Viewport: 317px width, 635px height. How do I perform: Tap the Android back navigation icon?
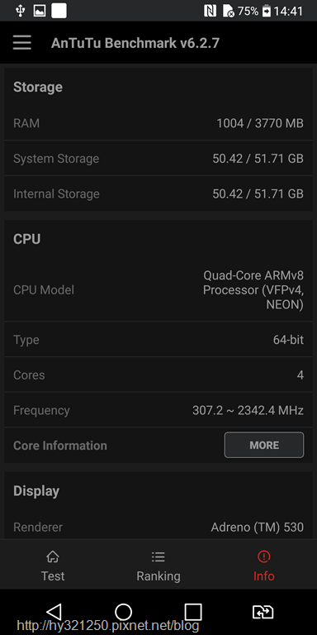click(x=54, y=612)
